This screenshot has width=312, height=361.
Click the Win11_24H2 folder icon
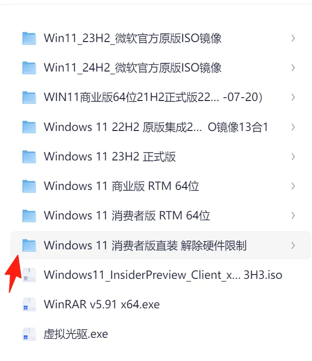pos(29,68)
